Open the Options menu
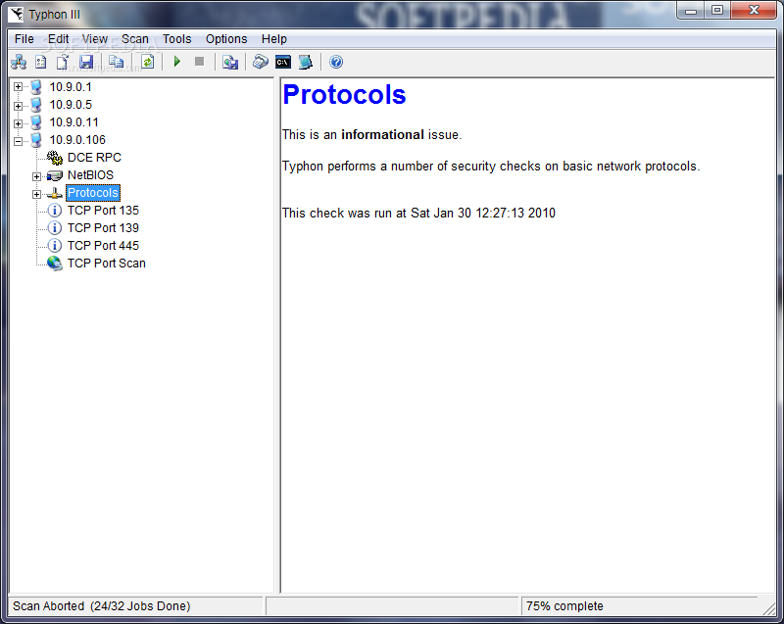The image size is (784, 624). [x=226, y=39]
